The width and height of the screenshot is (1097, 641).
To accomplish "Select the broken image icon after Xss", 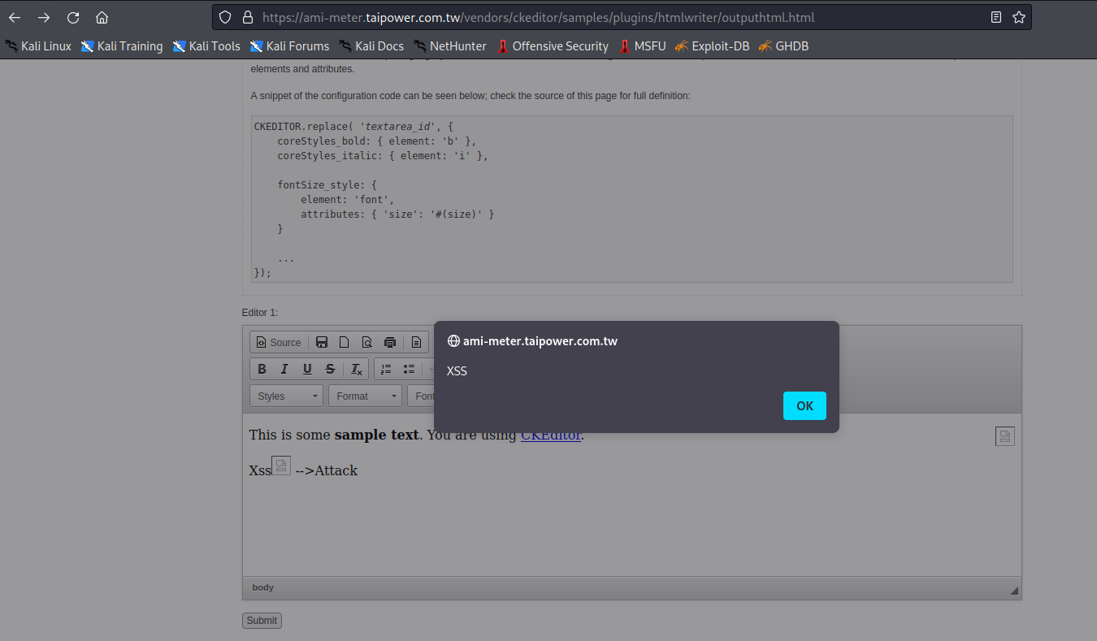I will [281, 466].
